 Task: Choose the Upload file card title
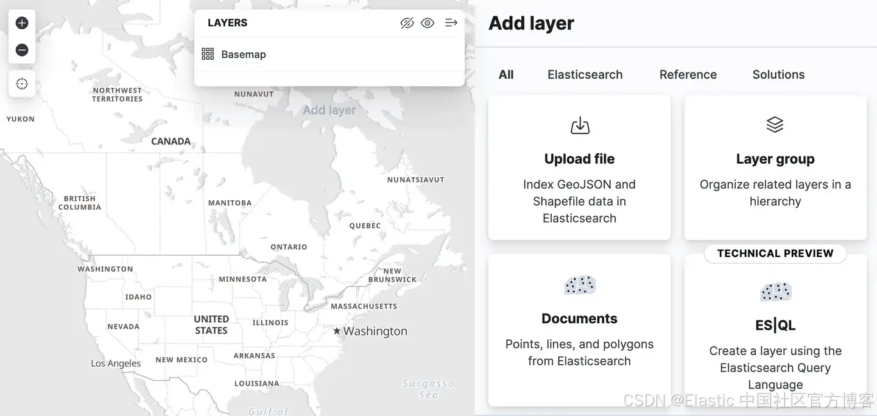point(580,159)
